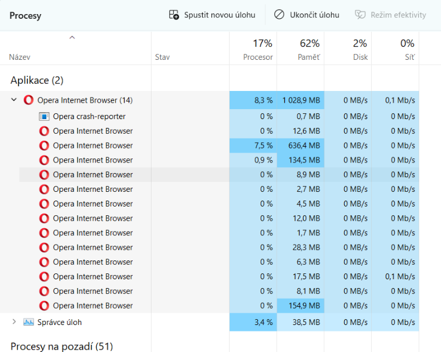Start a new task with Spustit novou úlohu
Viewport: 441px width, 352px height.
click(x=212, y=15)
